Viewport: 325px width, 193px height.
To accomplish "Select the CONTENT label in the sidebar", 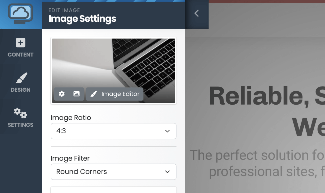I will coord(21,55).
